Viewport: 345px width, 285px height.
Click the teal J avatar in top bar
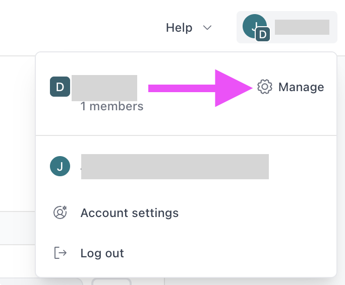[x=254, y=25]
